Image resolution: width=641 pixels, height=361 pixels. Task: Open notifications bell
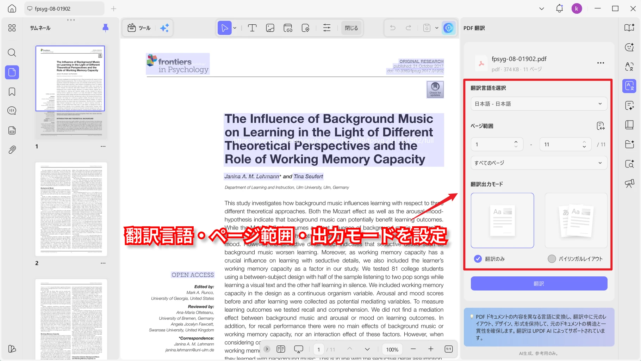pos(559,8)
